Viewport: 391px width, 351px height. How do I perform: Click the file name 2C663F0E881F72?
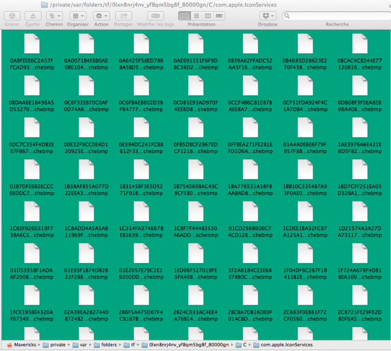305,316
